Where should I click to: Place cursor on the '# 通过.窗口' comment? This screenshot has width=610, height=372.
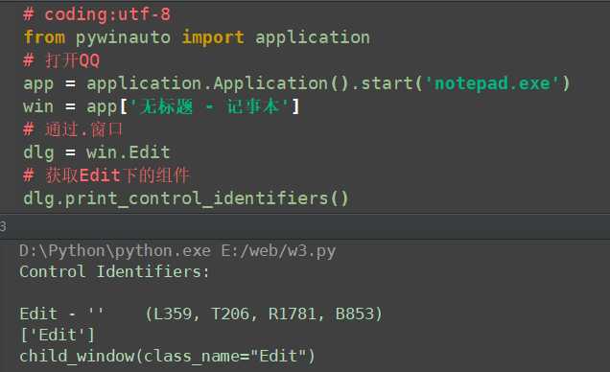(x=73, y=129)
